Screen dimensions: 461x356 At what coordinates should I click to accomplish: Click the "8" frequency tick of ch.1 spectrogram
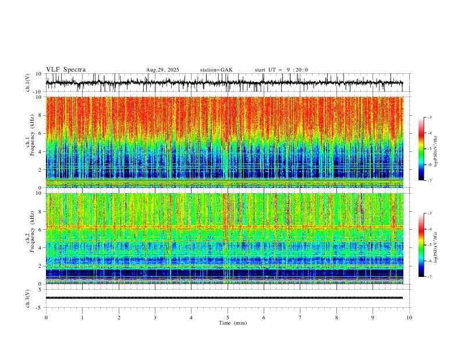click(41, 115)
